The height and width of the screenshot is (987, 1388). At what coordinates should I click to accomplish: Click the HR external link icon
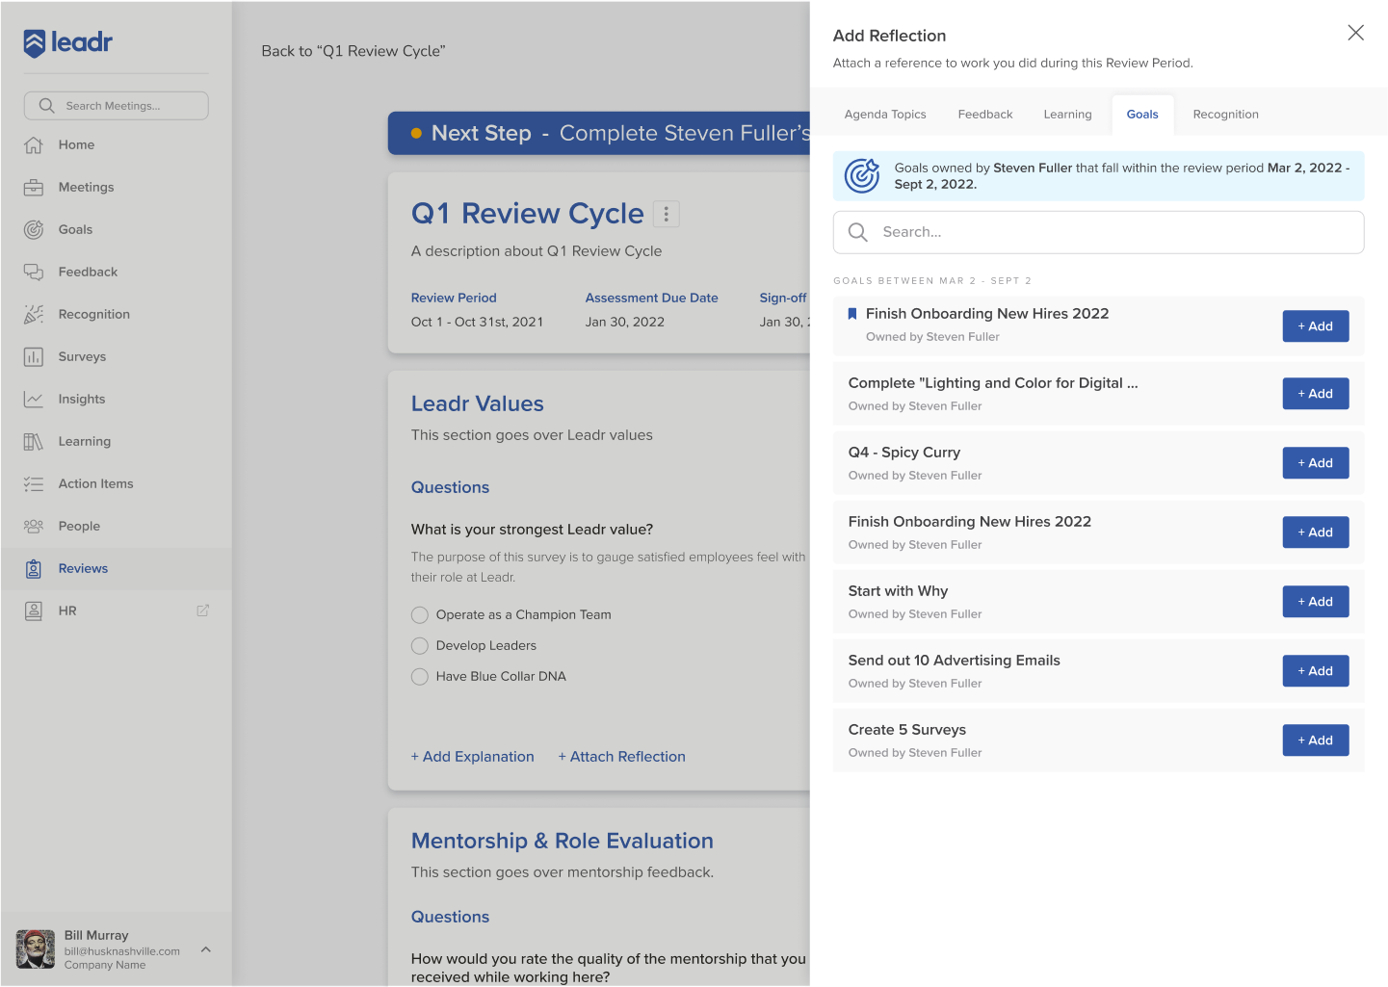[x=203, y=610]
